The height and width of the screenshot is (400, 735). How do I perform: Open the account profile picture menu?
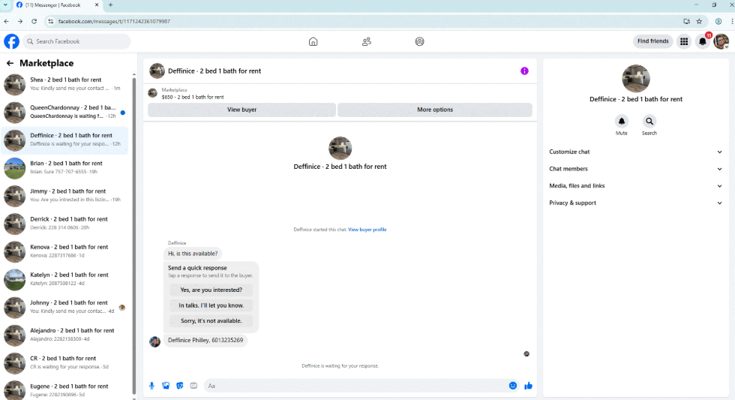[721, 41]
